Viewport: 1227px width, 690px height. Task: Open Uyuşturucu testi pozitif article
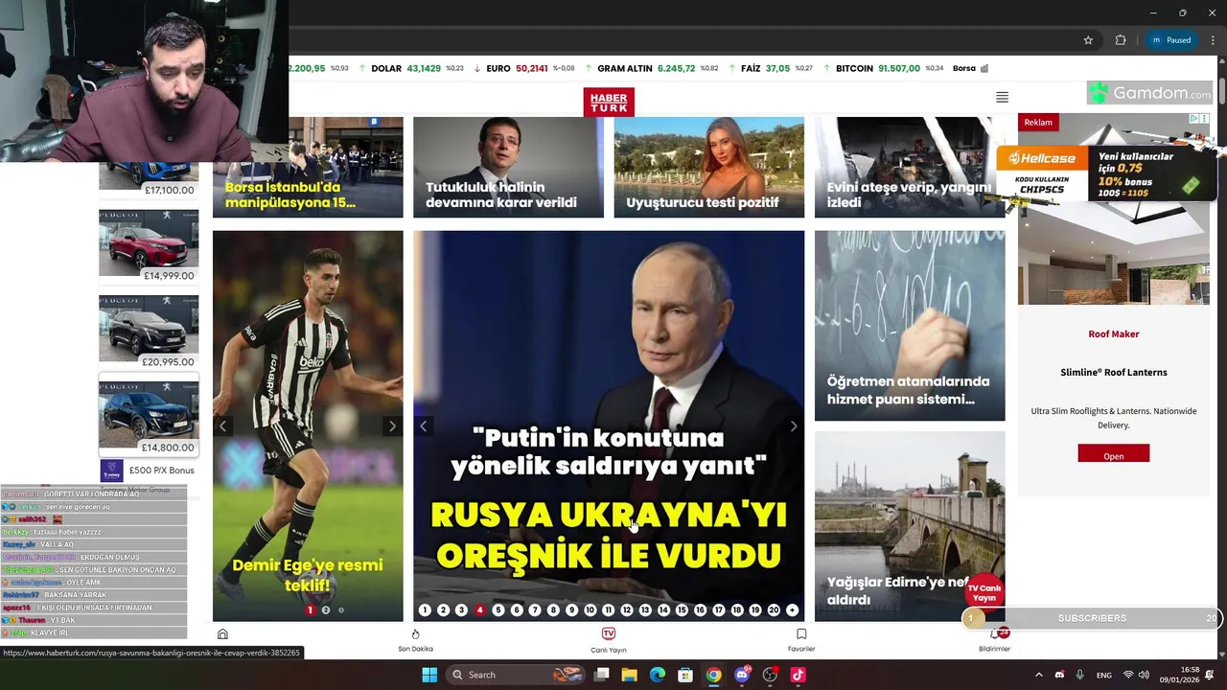709,167
